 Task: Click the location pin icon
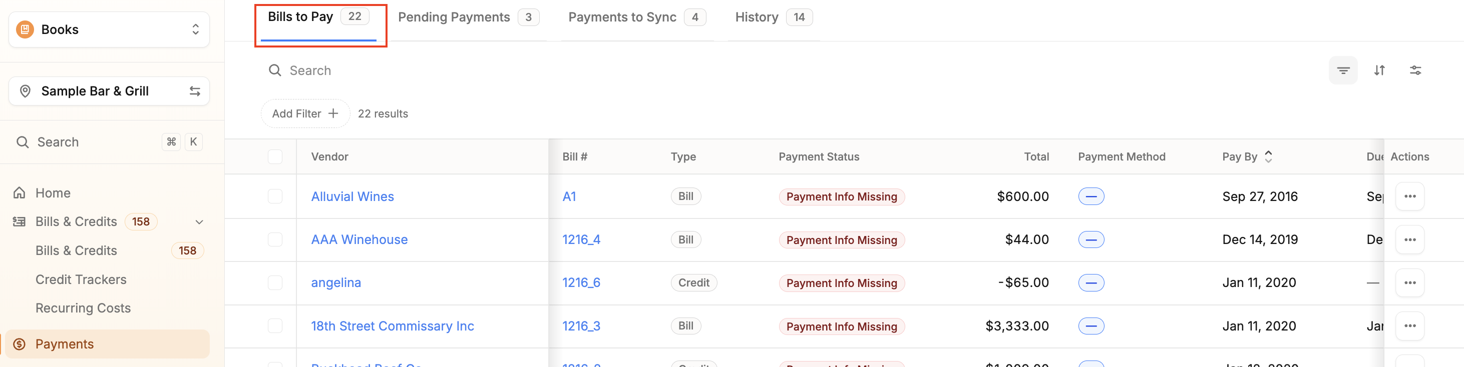[x=25, y=91]
